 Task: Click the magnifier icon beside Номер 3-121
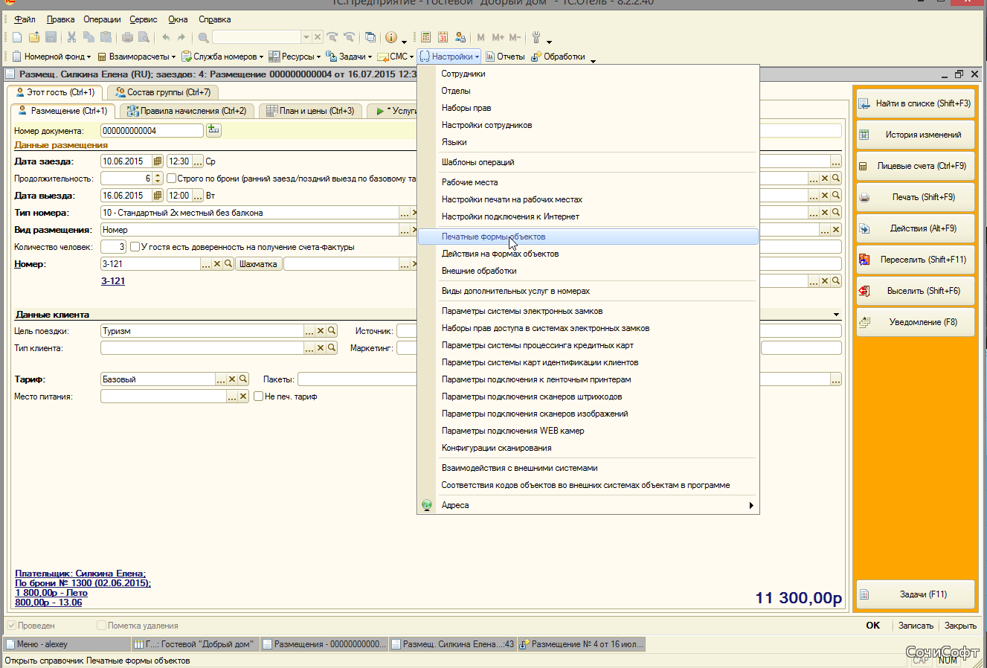pos(228,264)
